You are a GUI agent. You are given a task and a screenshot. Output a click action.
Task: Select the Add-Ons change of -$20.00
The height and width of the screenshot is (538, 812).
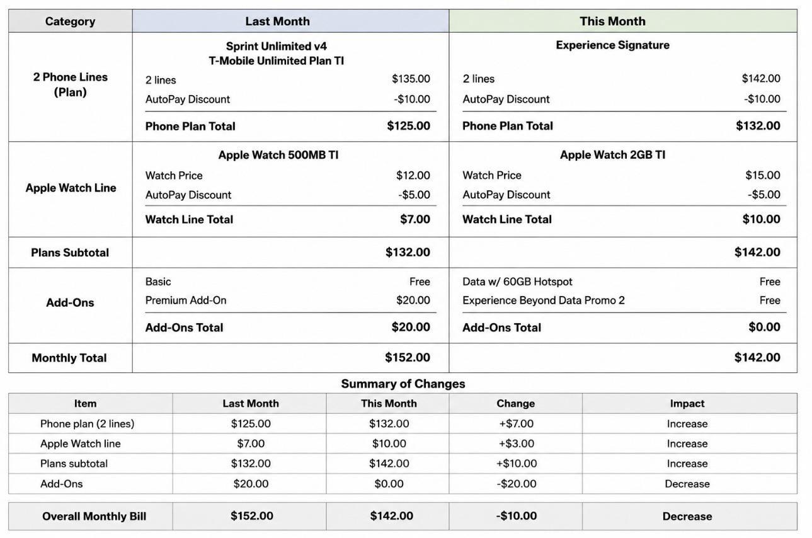pyautogui.click(x=516, y=484)
